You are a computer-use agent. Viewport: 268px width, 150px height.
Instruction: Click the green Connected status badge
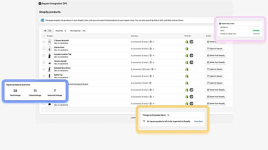point(256,31)
